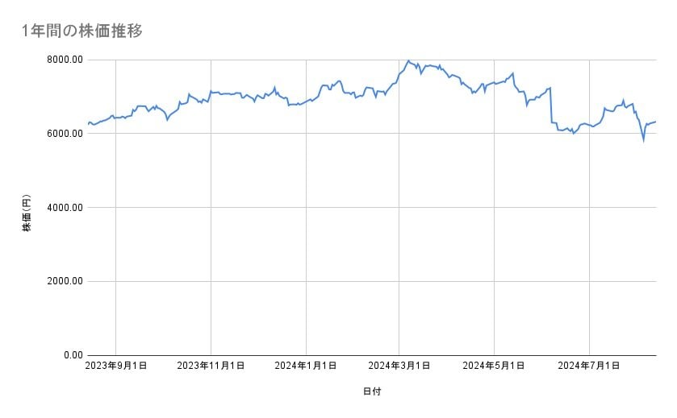Select the 2024年3月1日 date label
Viewport: 677px width, 418px height.
399,366
